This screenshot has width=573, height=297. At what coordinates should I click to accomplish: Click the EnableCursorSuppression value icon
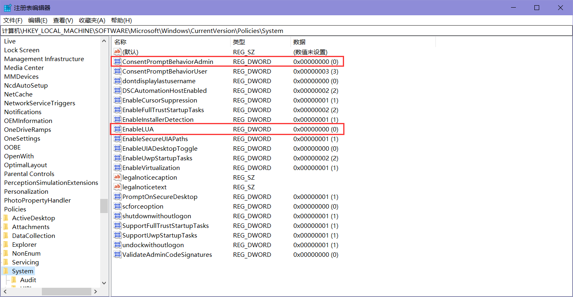(x=117, y=100)
